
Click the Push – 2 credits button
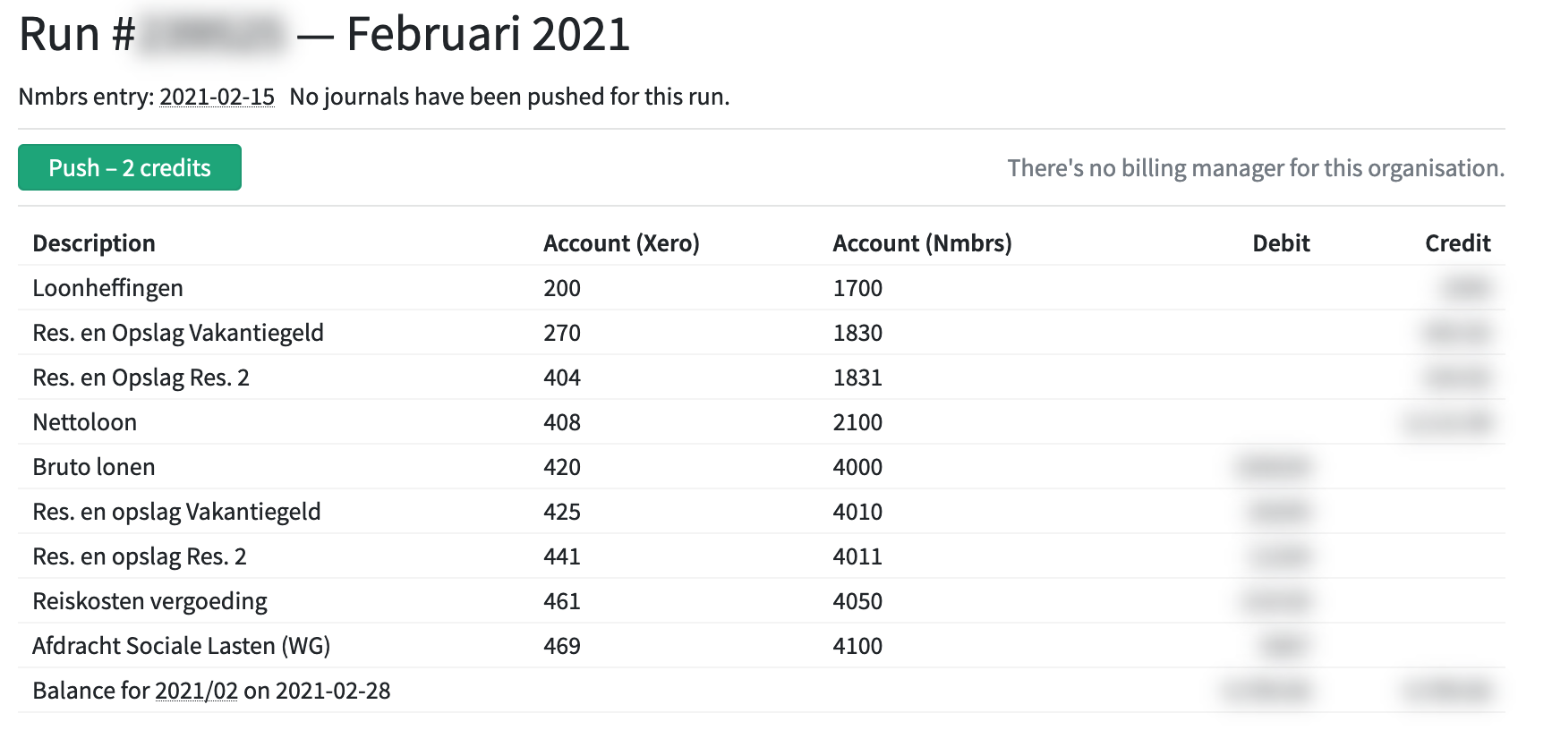pyautogui.click(x=130, y=168)
